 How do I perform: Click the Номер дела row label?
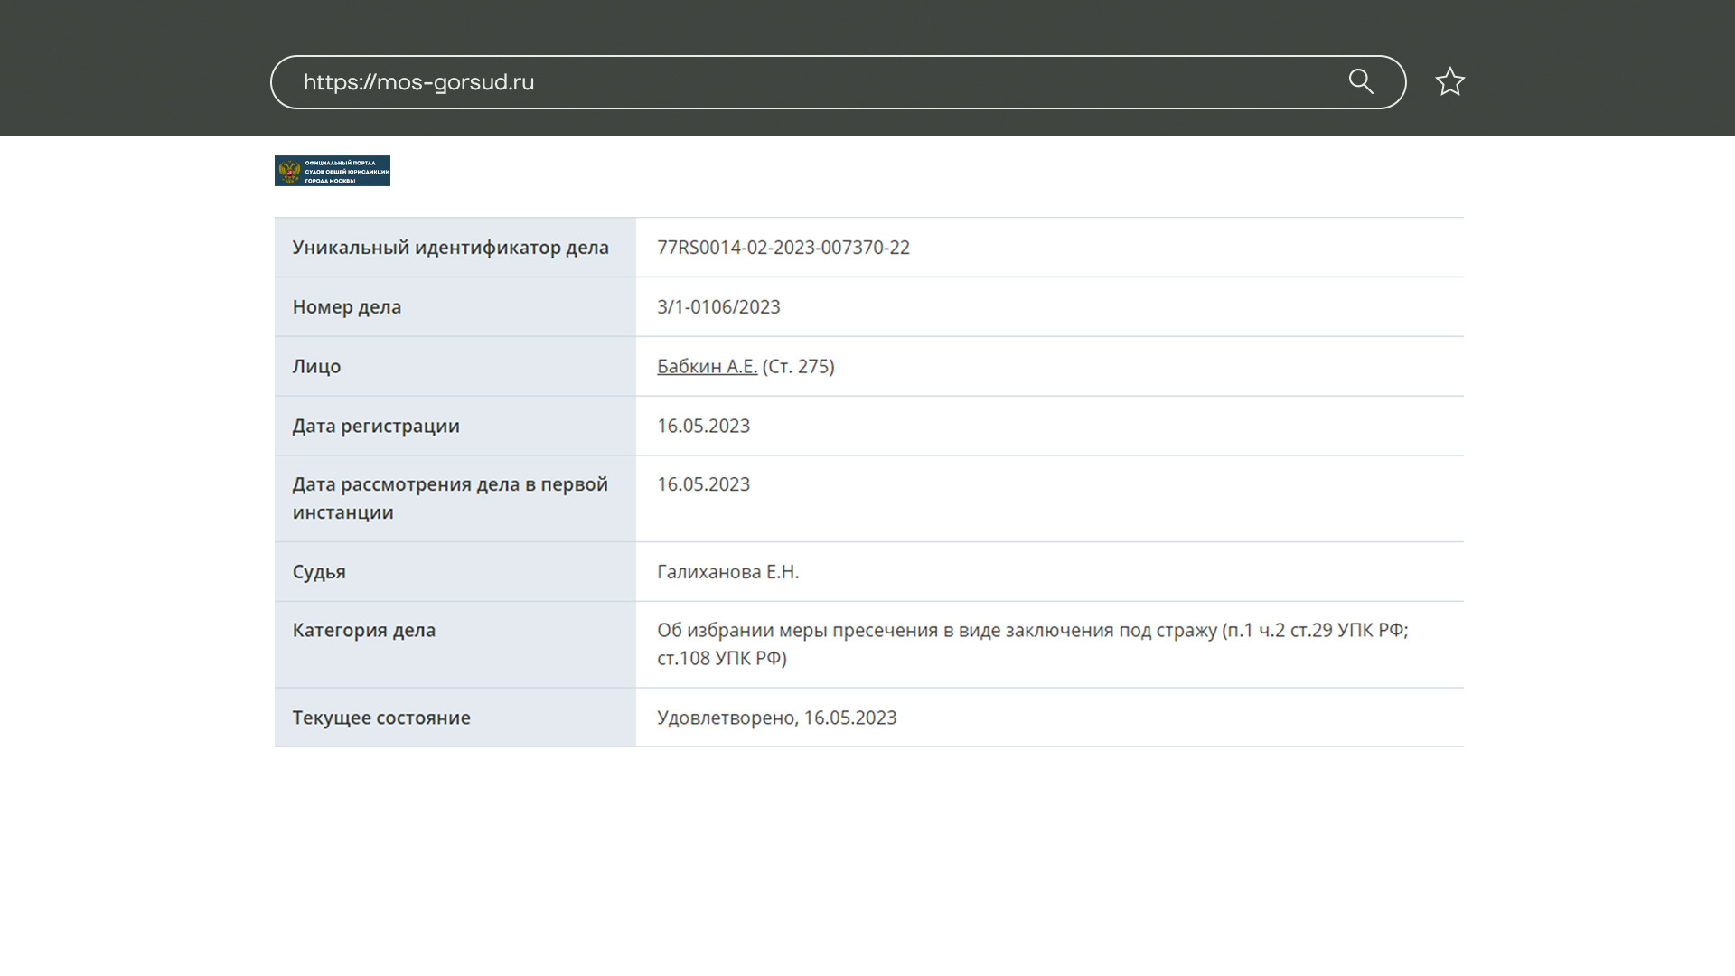point(346,307)
